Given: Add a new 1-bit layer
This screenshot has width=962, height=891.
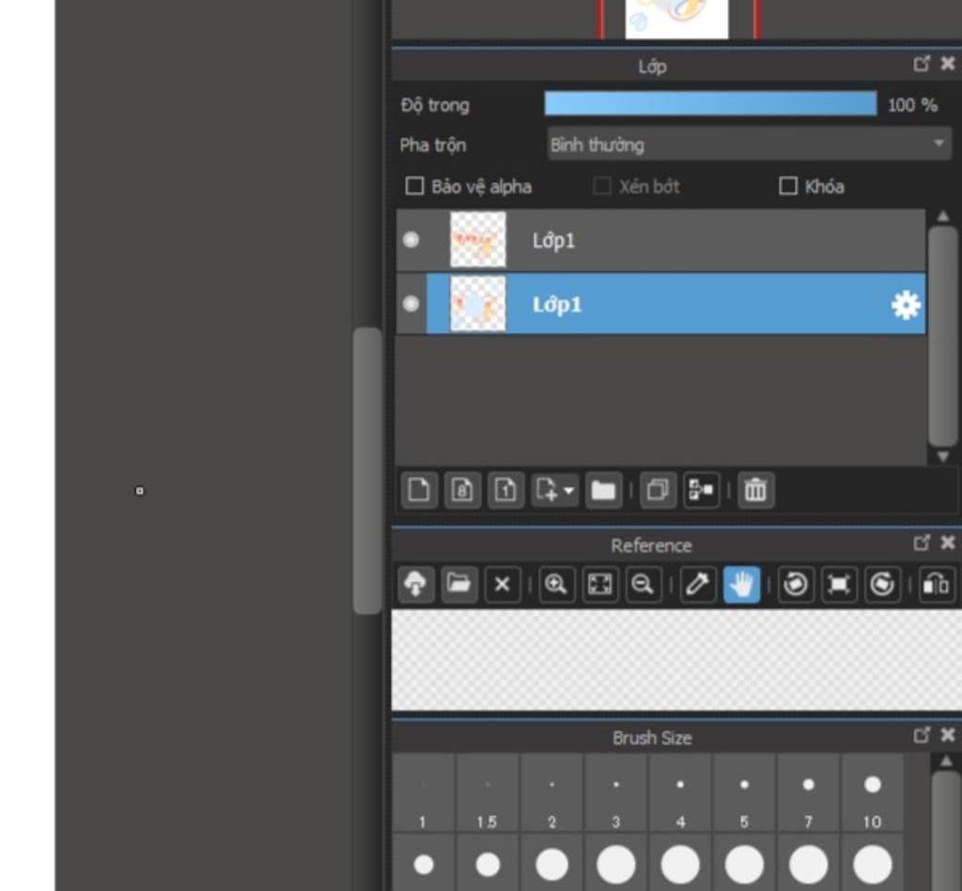Looking at the screenshot, I should (x=505, y=490).
